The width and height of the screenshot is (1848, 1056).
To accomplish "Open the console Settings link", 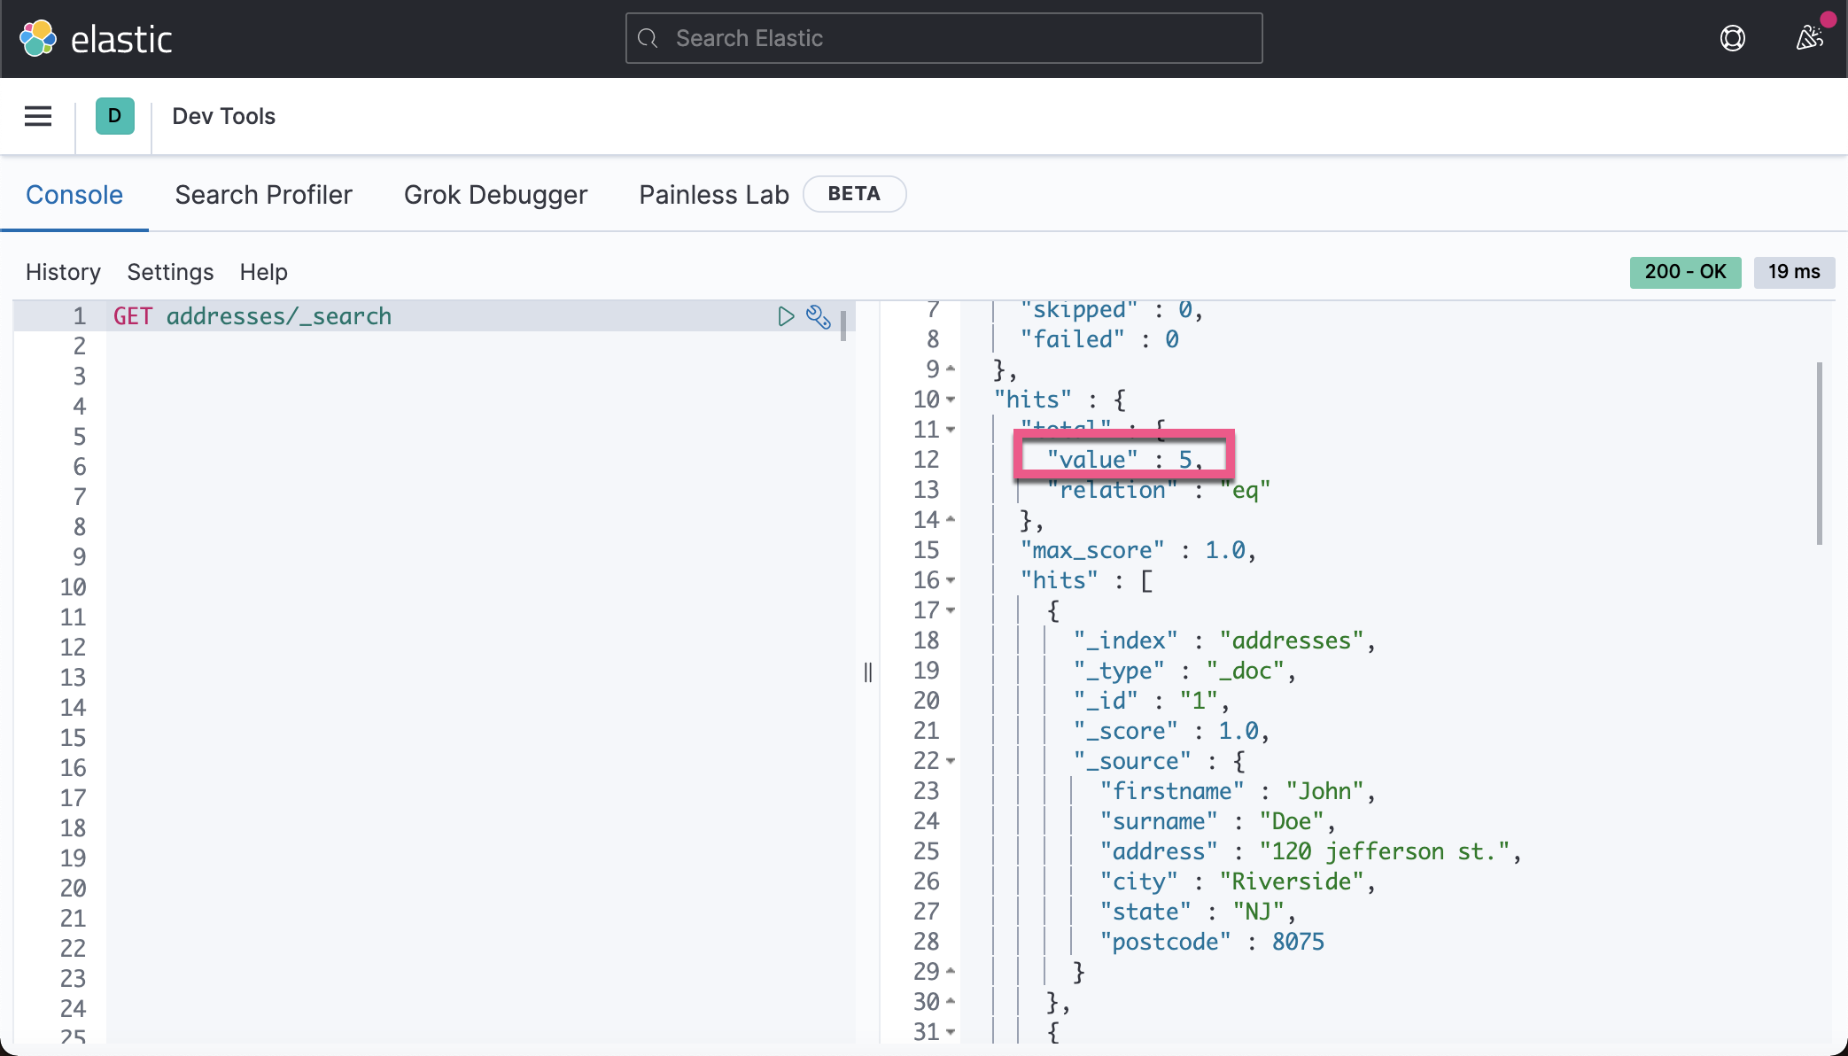I will coord(170,272).
